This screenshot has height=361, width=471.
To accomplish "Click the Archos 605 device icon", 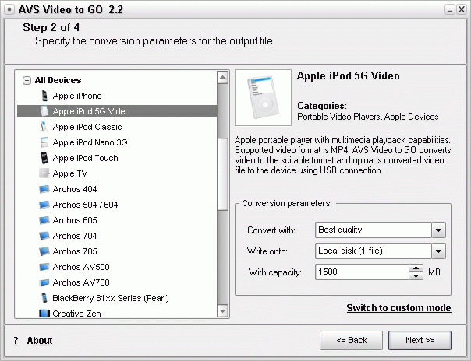I will click(44, 220).
